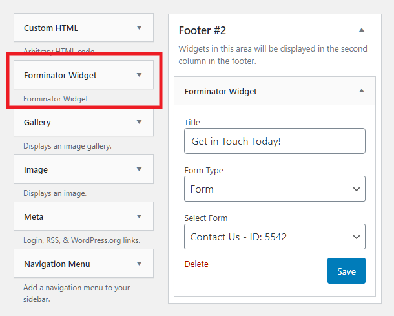Select the Custom HTML widget title
The image size is (394, 316).
tap(51, 28)
